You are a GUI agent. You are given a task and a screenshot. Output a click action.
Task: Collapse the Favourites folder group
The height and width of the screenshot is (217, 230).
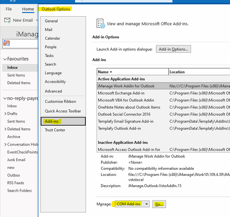pyautogui.click(x=5, y=59)
